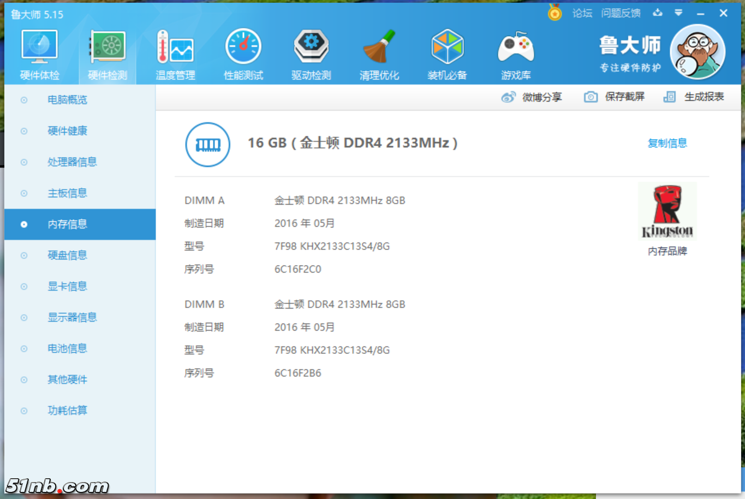The width and height of the screenshot is (745, 499).
Task: Click the gold medal icon in title bar
Action: coord(555,13)
